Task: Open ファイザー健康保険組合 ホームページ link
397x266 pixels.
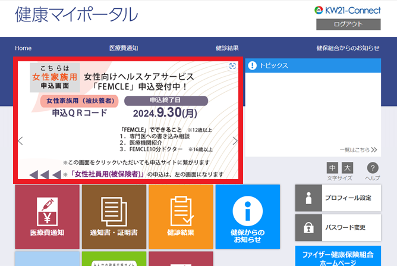Action: [x=338, y=256]
